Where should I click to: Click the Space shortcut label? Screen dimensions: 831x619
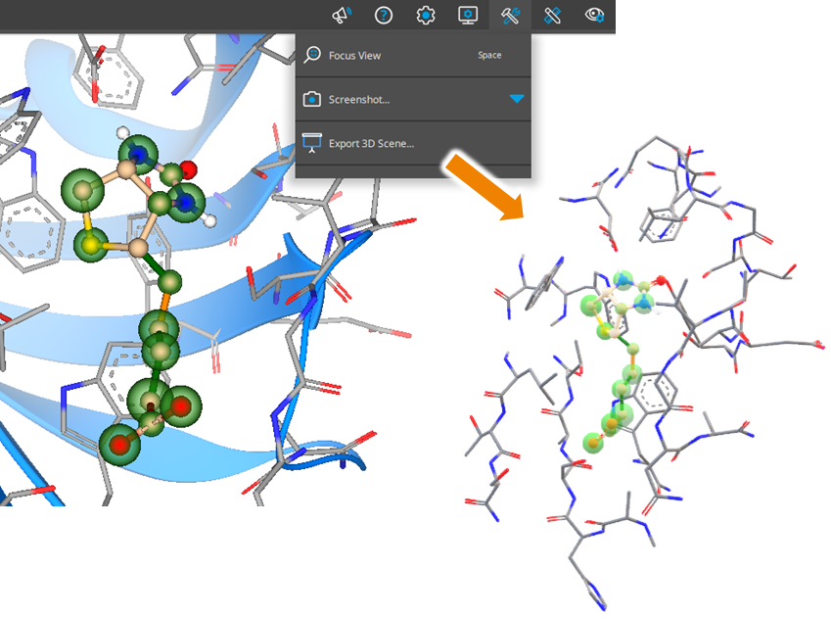point(489,55)
